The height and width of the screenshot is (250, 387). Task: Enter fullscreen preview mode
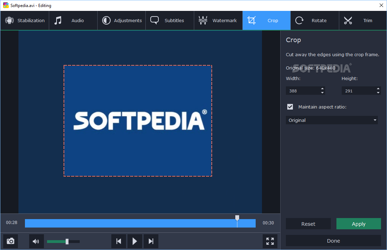270,241
